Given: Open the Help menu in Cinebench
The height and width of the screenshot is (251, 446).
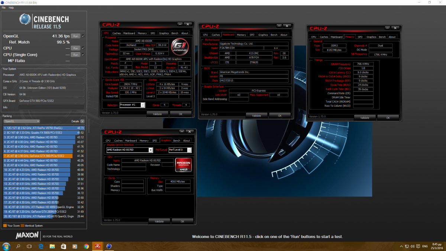Looking at the screenshot, I should coord(11,7).
